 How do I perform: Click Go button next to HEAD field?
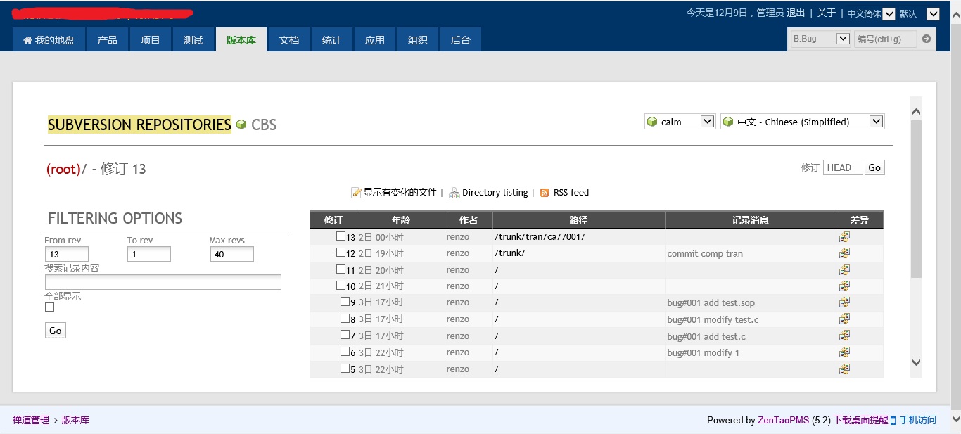pyautogui.click(x=874, y=167)
